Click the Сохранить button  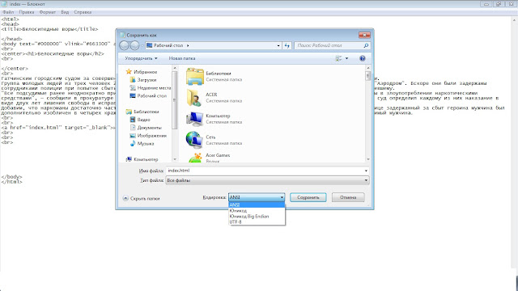click(308, 197)
